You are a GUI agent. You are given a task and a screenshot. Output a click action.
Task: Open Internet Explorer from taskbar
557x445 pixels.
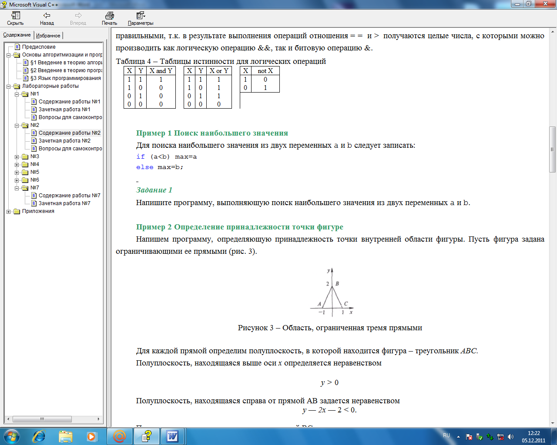click(39, 436)
